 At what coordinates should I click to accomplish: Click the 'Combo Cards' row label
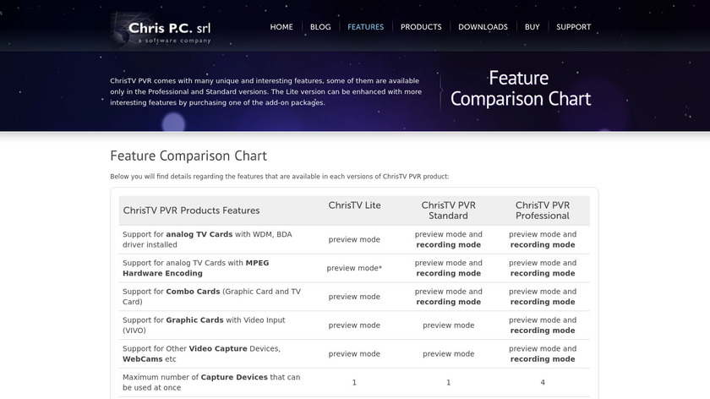(211, 296)
